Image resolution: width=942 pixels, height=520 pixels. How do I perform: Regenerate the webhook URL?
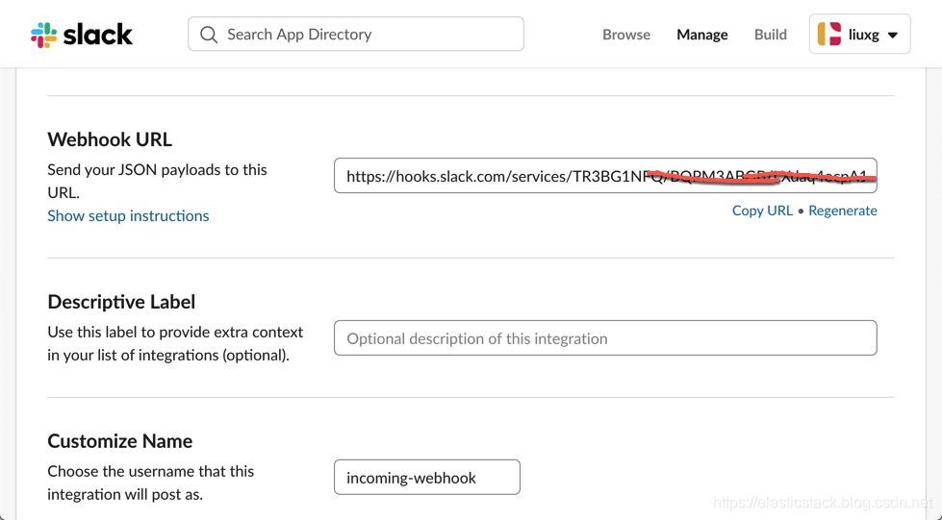click(x=842, y=210)
